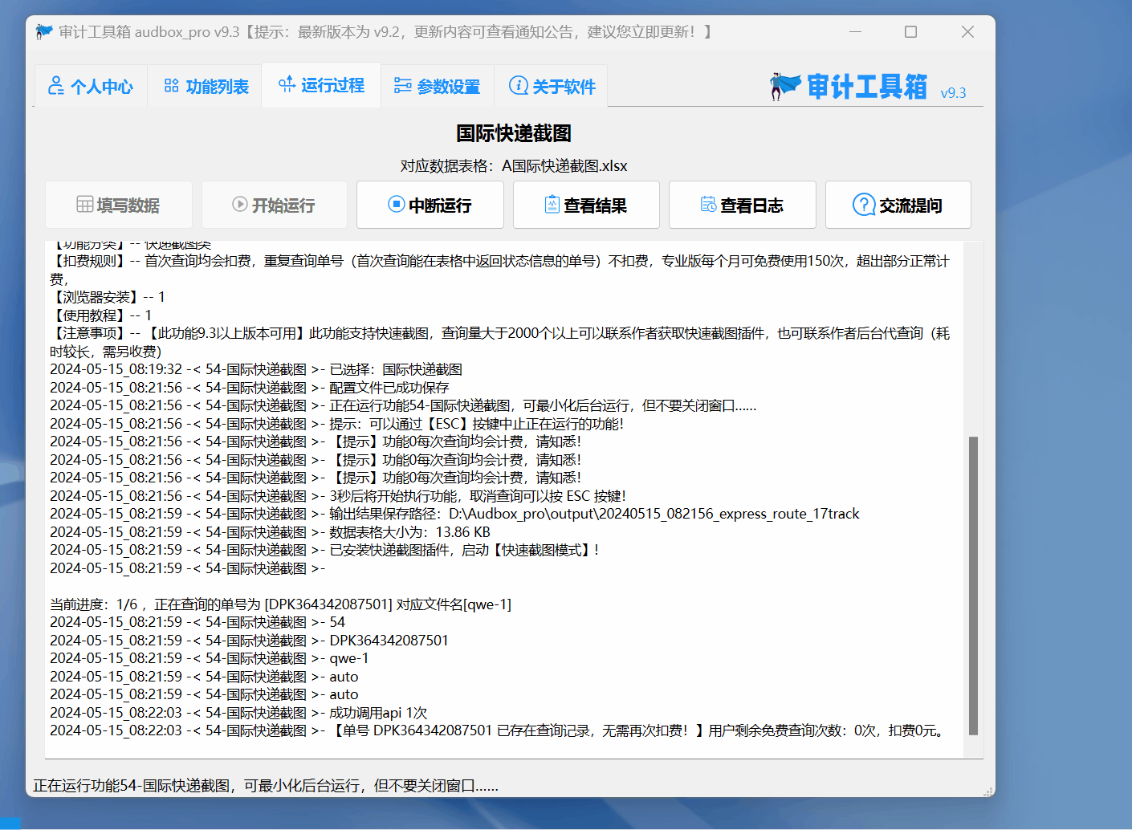This screenshot has width=1132, height=830.
Task: Click the stop icon on 中断运行
Action: [x=396, y=204]
